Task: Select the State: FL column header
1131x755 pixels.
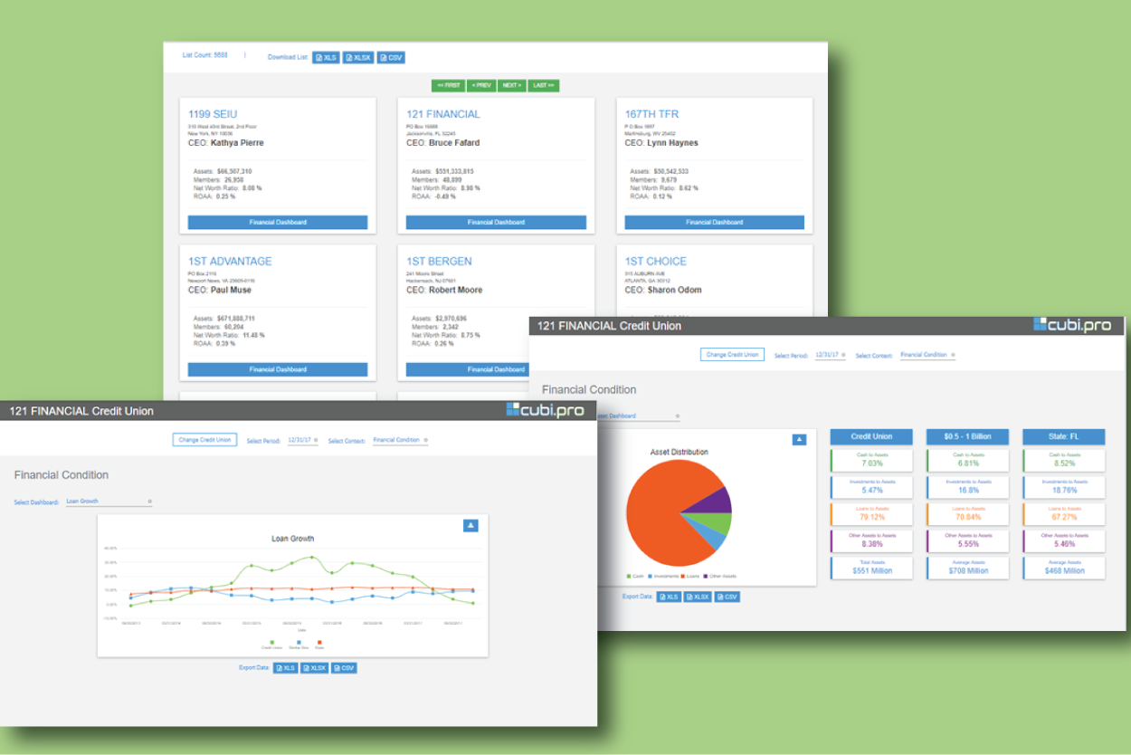Action: click(x=1064, y=436)
